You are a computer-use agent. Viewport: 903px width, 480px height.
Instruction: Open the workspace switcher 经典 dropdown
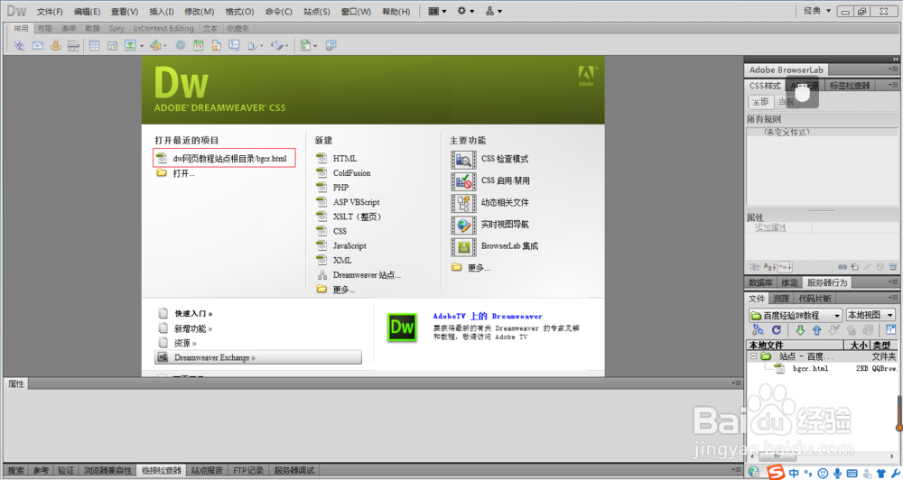[x=817, y=11]
